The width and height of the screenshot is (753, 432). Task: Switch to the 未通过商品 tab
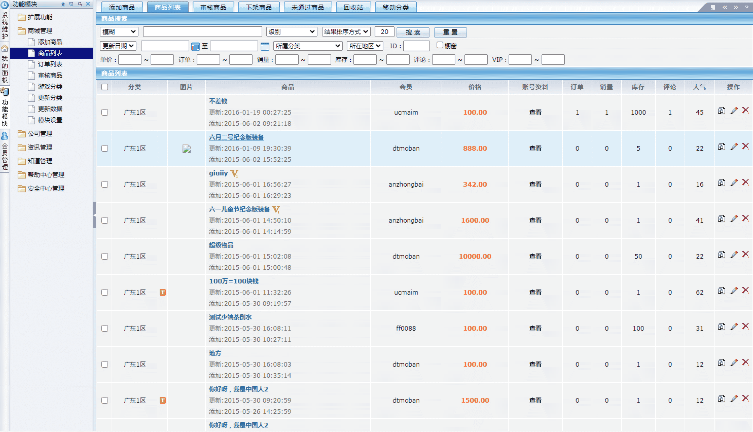(308, 7)
